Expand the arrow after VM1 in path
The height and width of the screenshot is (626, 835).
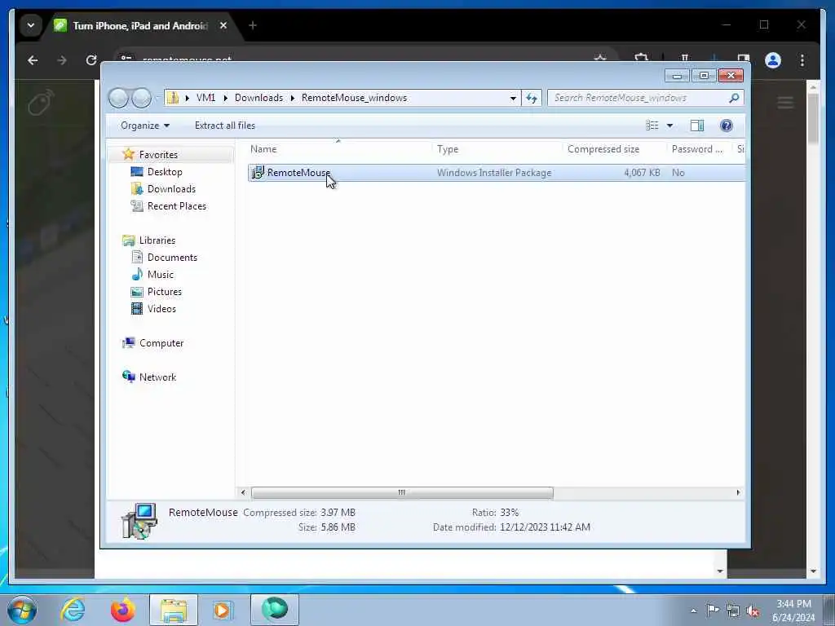tap(226, 98)
